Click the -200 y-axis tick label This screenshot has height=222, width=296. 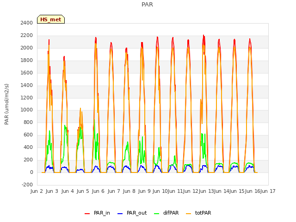pyautogui.click(x=27, y=185)
